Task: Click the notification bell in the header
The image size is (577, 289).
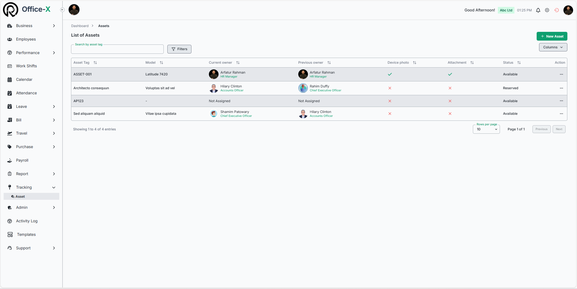Action: 538,10
